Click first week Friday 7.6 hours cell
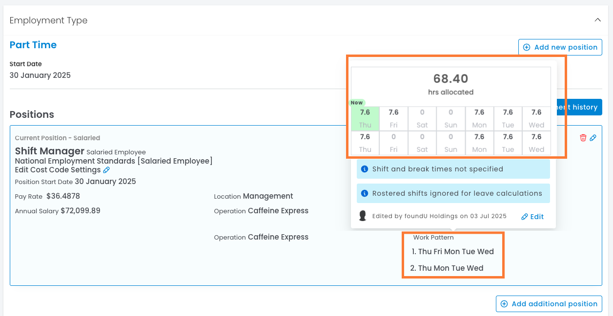The height and width of the screenshot is (316, 613). [x=393, y=118]
